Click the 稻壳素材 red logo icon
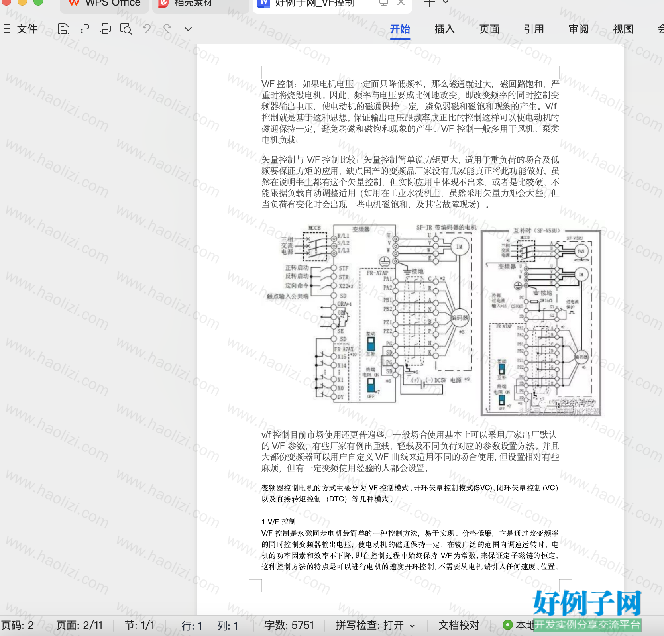This screenshot has width=664, height=636. 163,4
